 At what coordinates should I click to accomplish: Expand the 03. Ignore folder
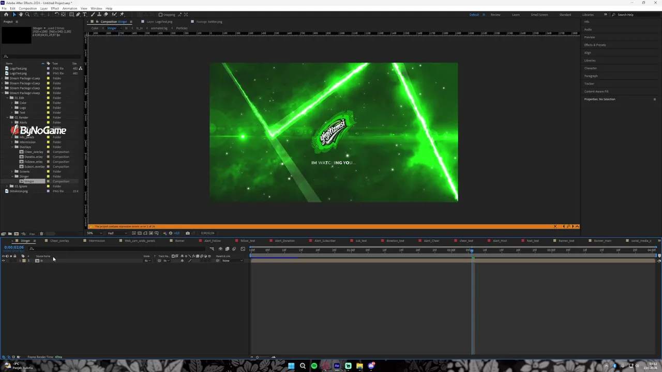(x=7, y=186)
